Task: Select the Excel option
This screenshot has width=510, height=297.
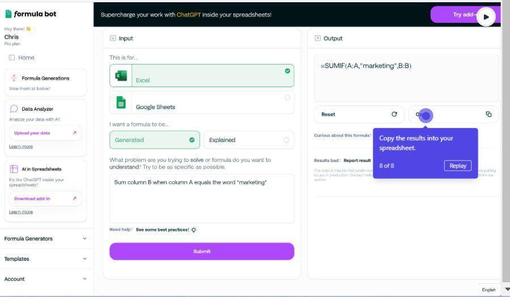Action: click(202, 76)
